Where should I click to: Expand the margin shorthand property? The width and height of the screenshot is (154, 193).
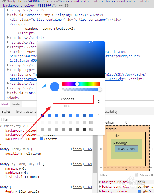coord(20,168)
